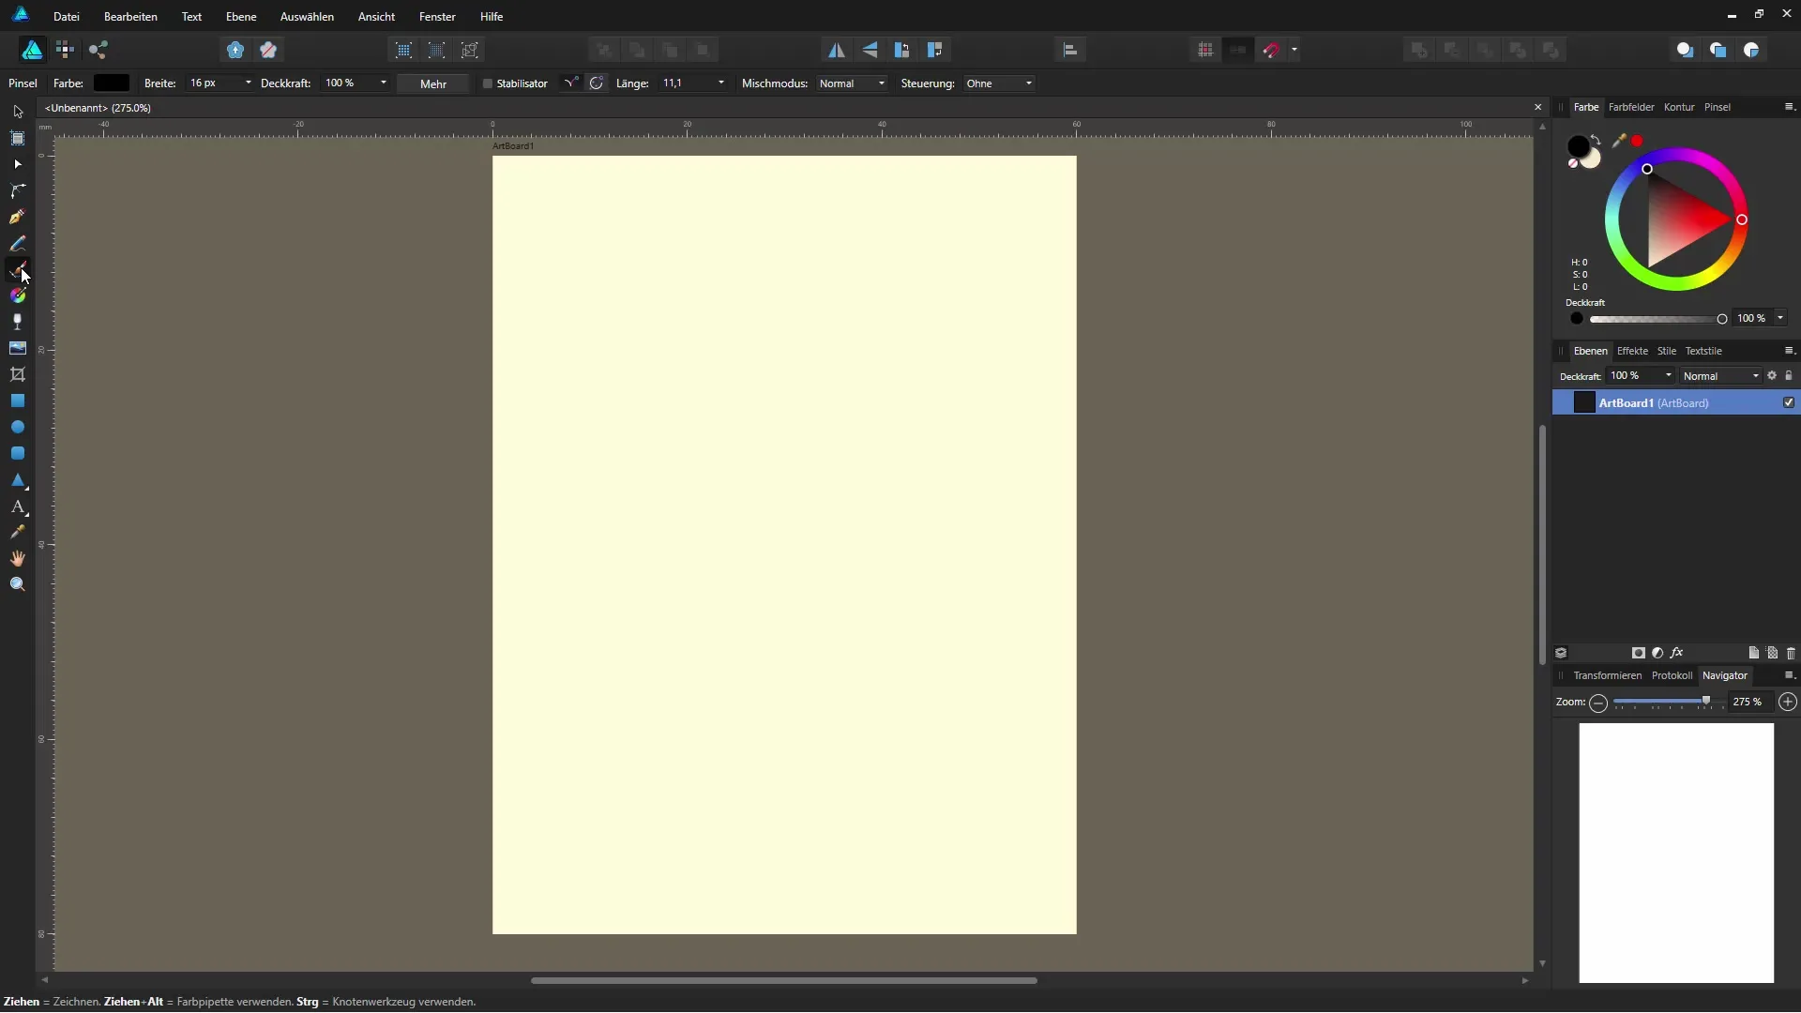This screenshot has width=1801, height=1013.
Task: Open Breite width dropdown
Action: pyautogui.click(x=248, y=83)
